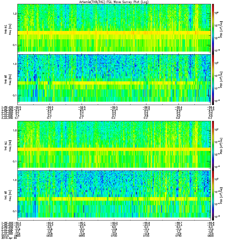
Task: Click the '1.0' frequency tick of THC B∥ panel
Action: [15, 180]
